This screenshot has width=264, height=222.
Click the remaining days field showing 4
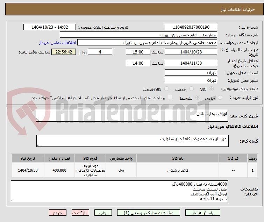100,52
